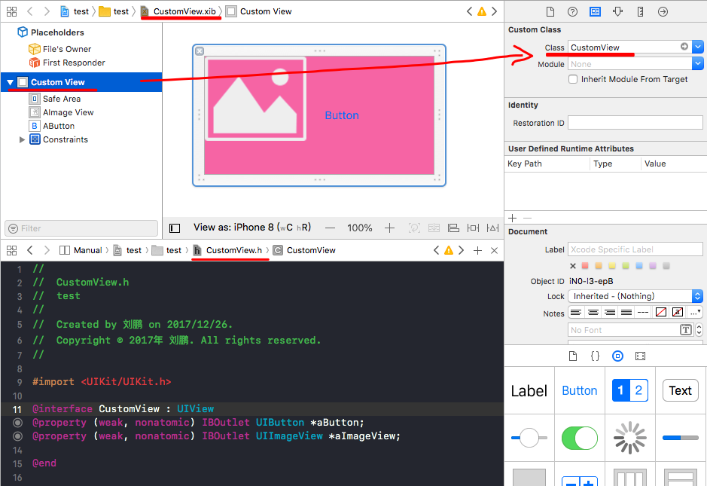Zoom in the canvas with plus
Screen dimensions: 707x486
[x=389, y=228]
